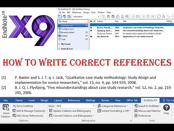Select 'Applications of case study research' row

[132, 36]
